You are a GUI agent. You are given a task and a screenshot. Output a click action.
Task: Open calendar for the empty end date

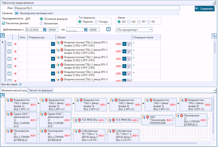tap(86, 30)
